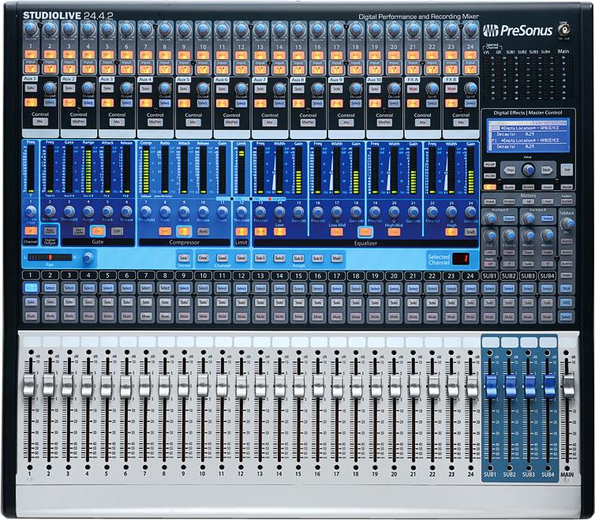Select the FX B bus

(x=470, y=103)
